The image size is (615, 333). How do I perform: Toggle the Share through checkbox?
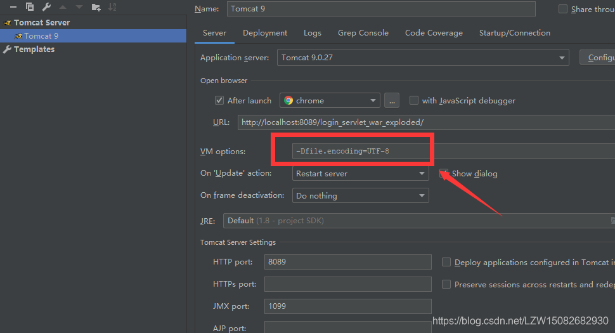point(563,9)
